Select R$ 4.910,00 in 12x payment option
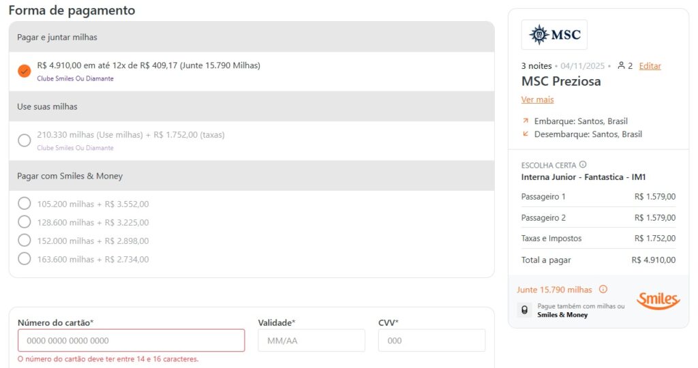 pyautogui.click(x=25, y=71)
